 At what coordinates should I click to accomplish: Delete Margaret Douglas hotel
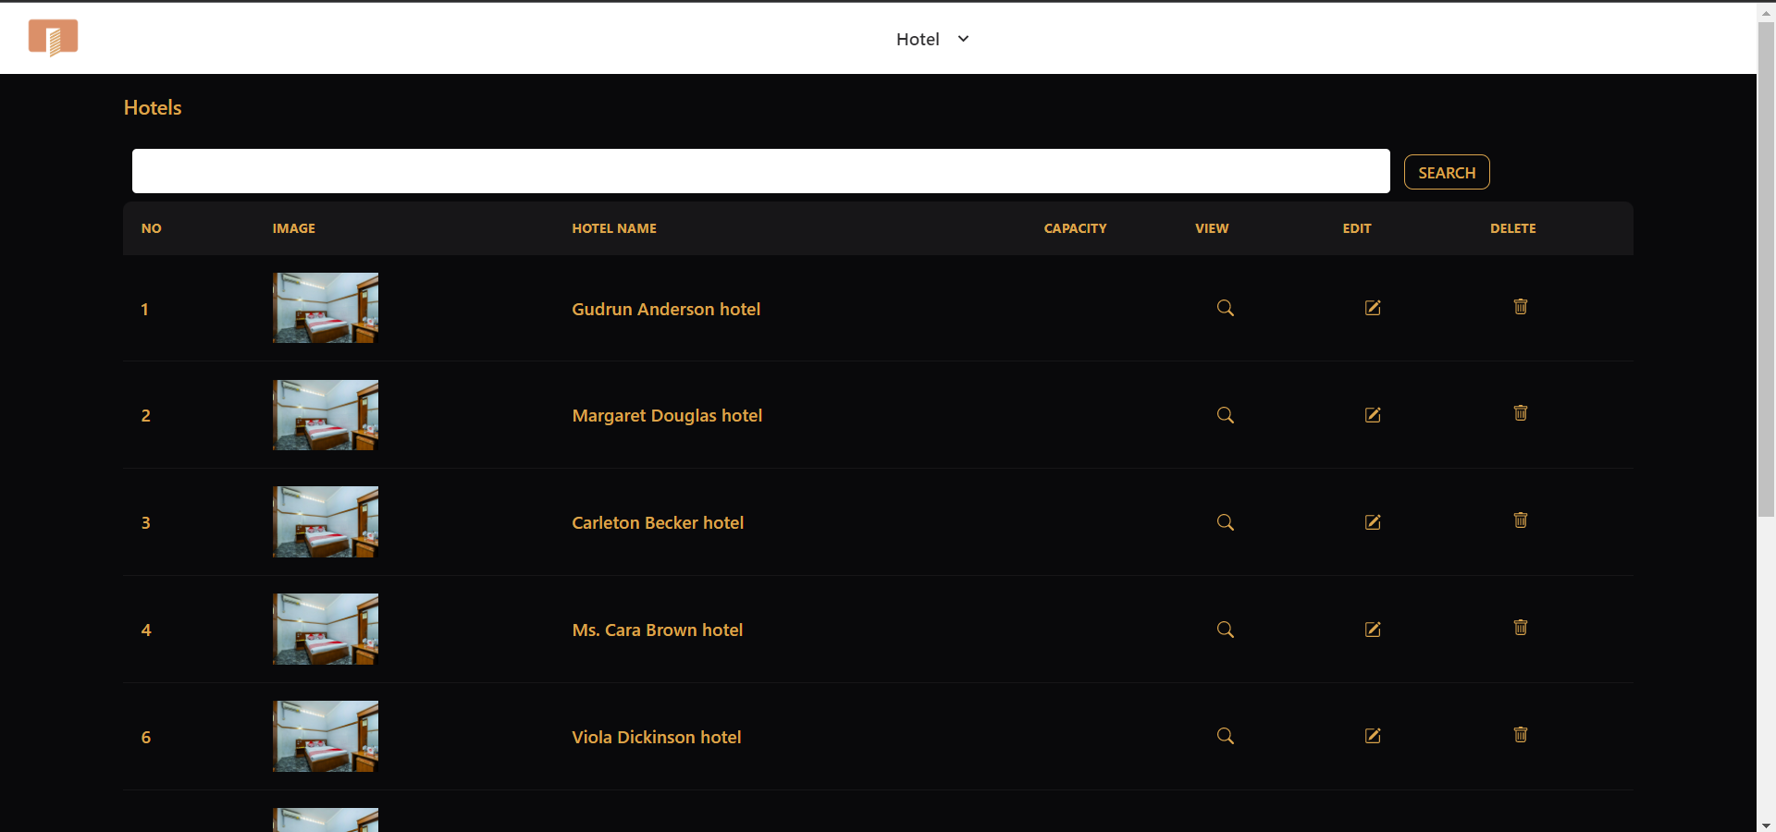pyautogui.click(x=1520, y=412)
